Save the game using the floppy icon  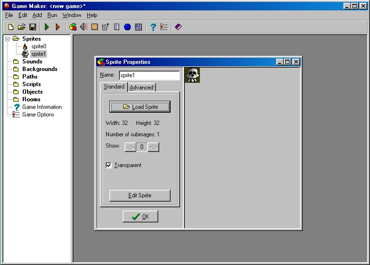[33, 27]
